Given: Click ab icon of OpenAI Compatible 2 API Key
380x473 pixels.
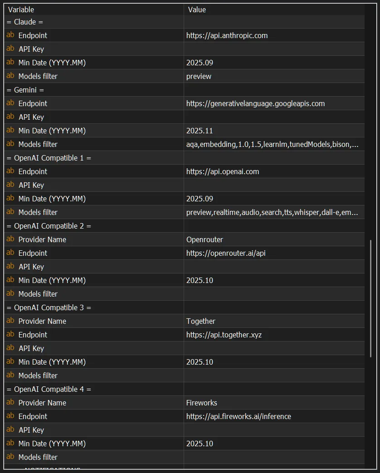Looking at the screenshot, I should (10, 266).
